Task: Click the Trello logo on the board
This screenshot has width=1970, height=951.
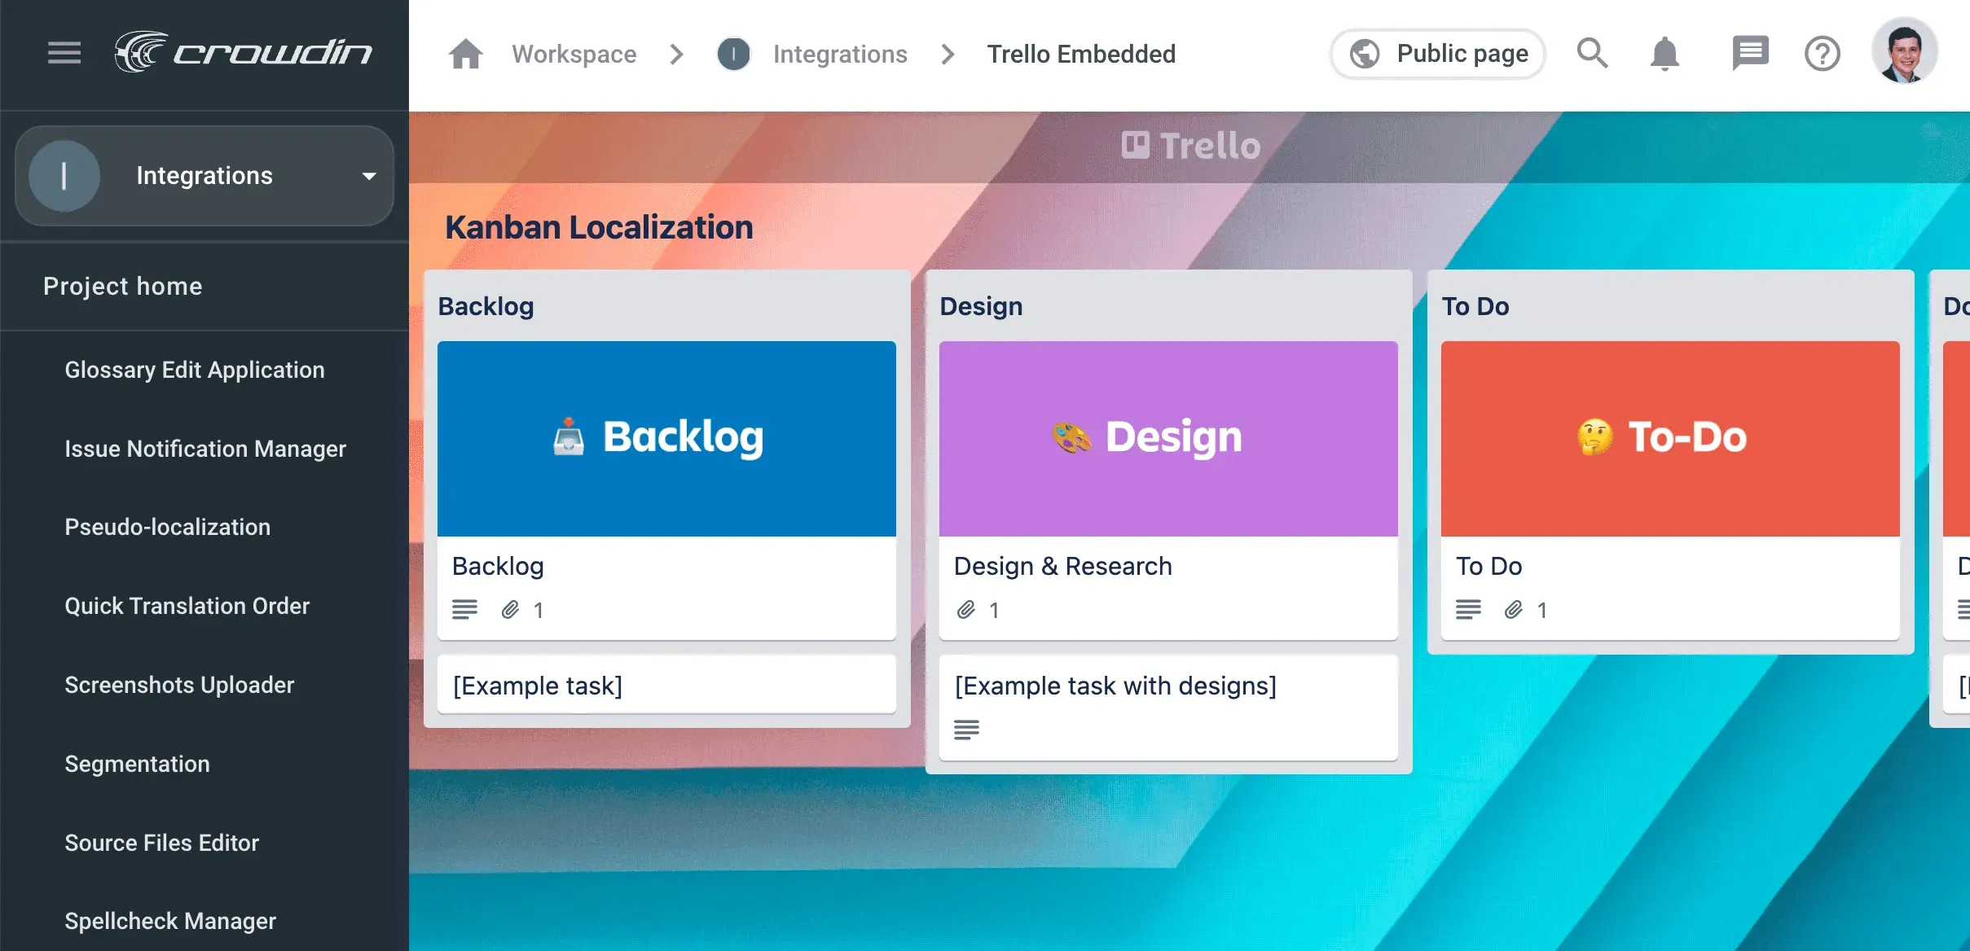Action: click(x=1191, y=145)
